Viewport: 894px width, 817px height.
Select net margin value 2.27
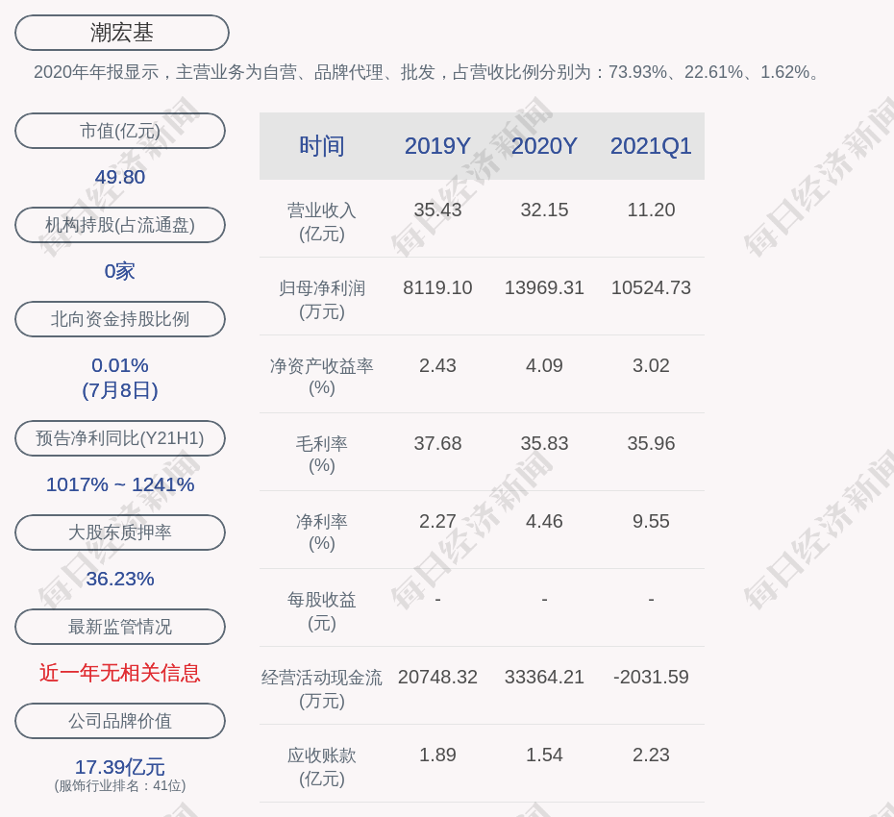pyautogui.click(x=437, y=521)
